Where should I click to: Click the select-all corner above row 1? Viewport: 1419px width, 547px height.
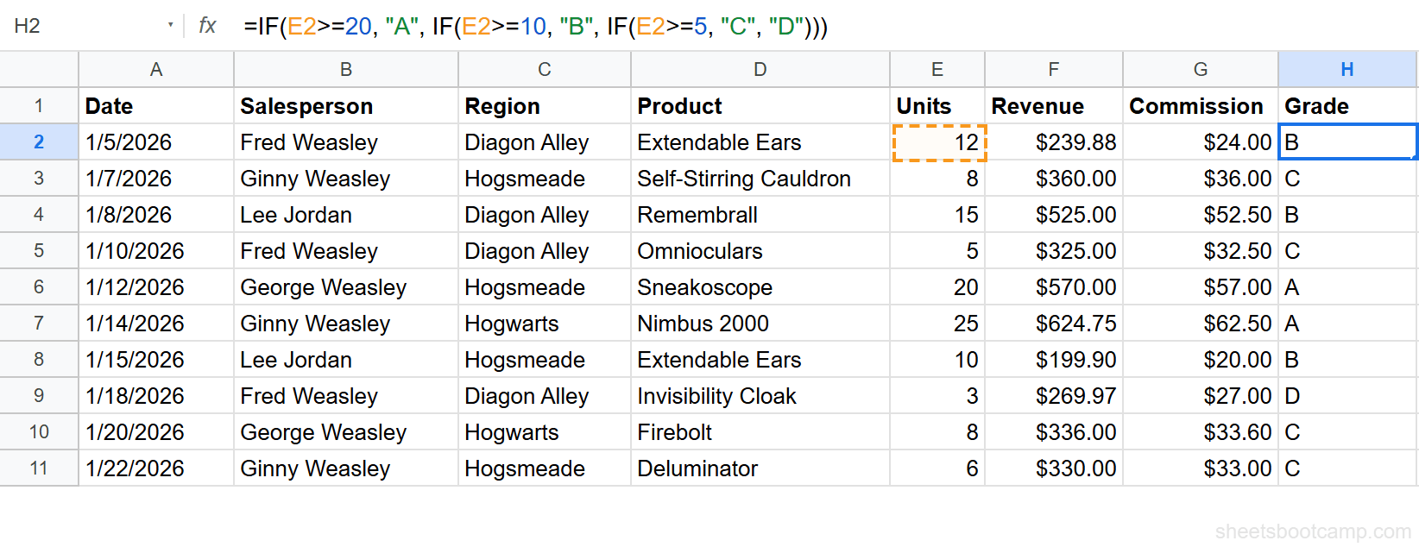[39, 69]
